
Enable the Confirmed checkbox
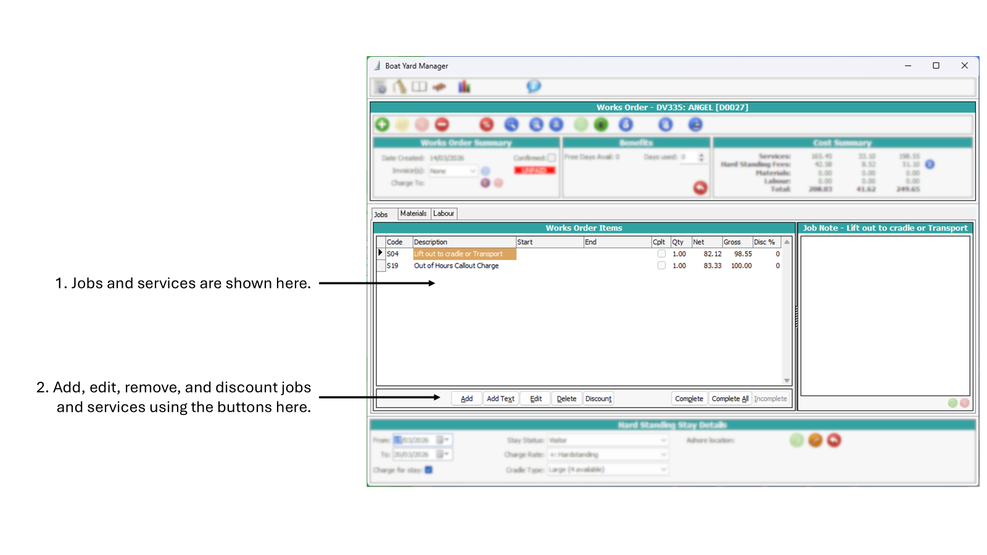tap(552, 157)
